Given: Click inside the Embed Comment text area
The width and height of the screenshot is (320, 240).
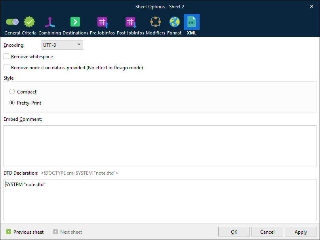Looking at the screenshot, I should pyautogui.click(x=160, y=146).
